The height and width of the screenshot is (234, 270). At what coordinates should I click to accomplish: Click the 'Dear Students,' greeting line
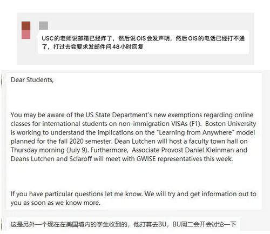[32, 80]
